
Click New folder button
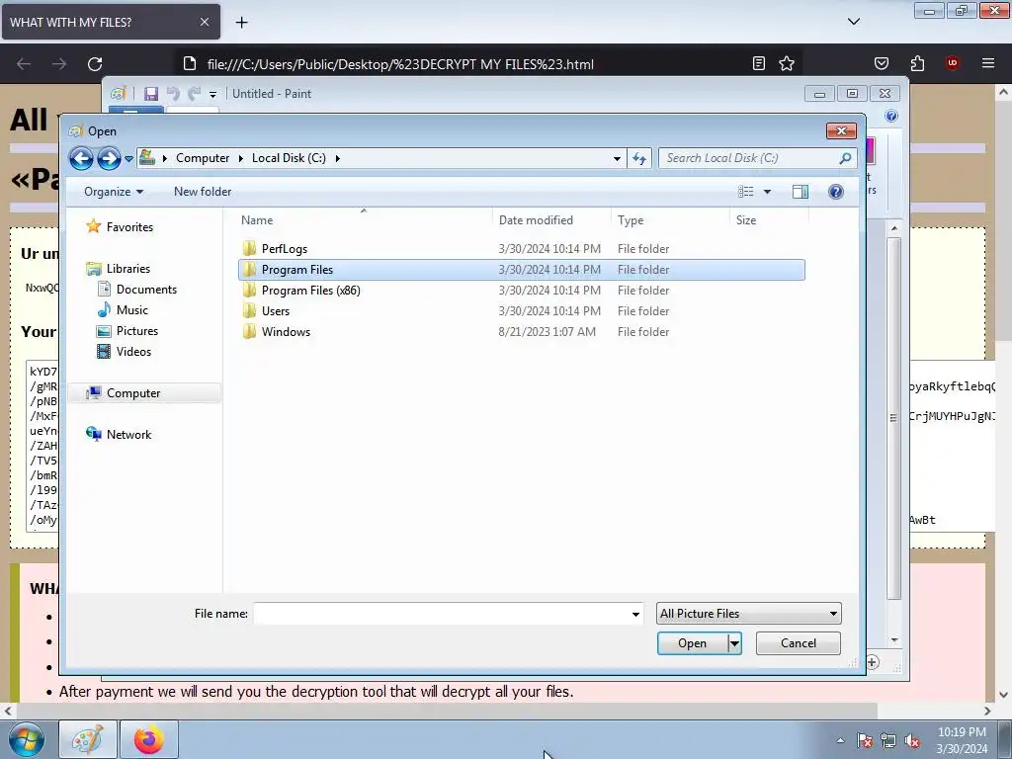pos(203,192)
